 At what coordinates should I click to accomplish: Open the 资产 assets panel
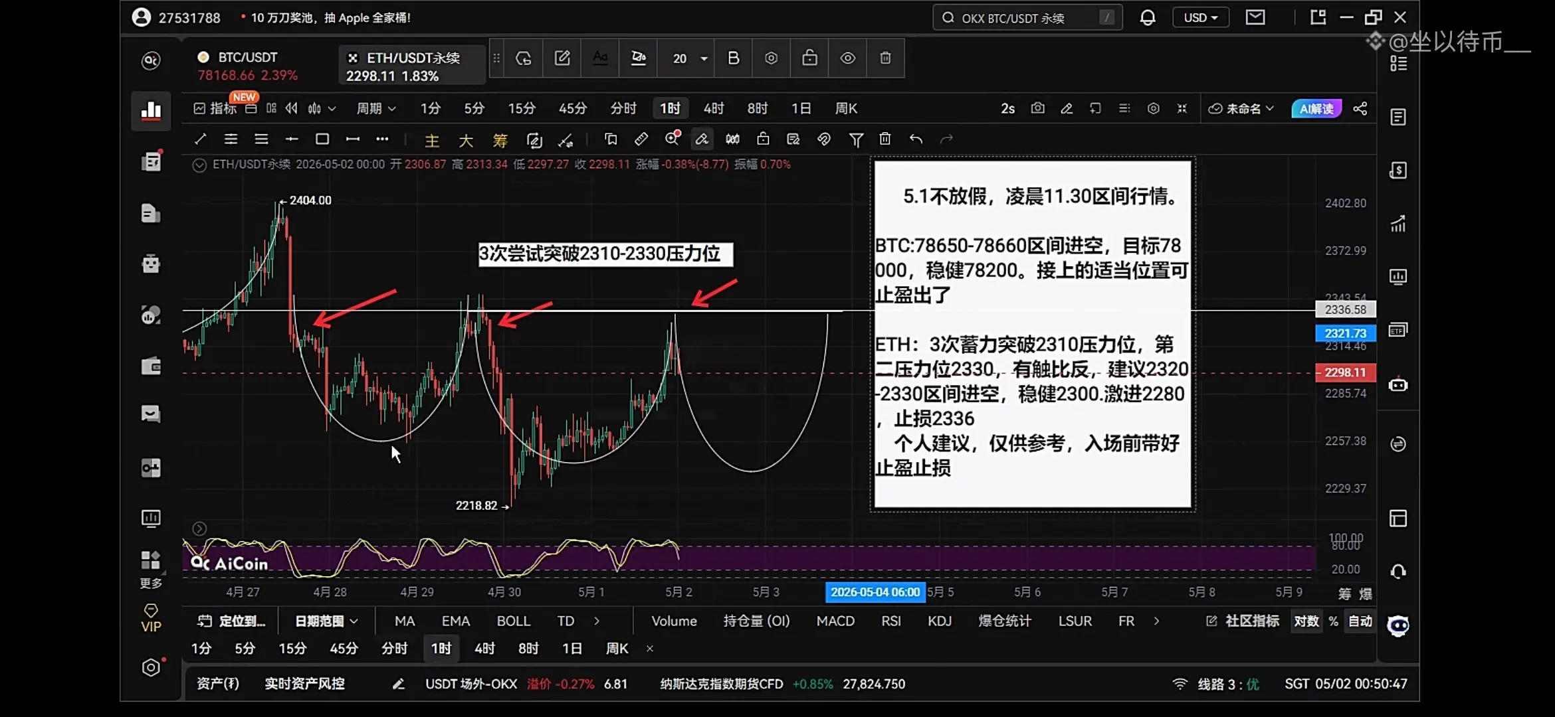[218, 684]
